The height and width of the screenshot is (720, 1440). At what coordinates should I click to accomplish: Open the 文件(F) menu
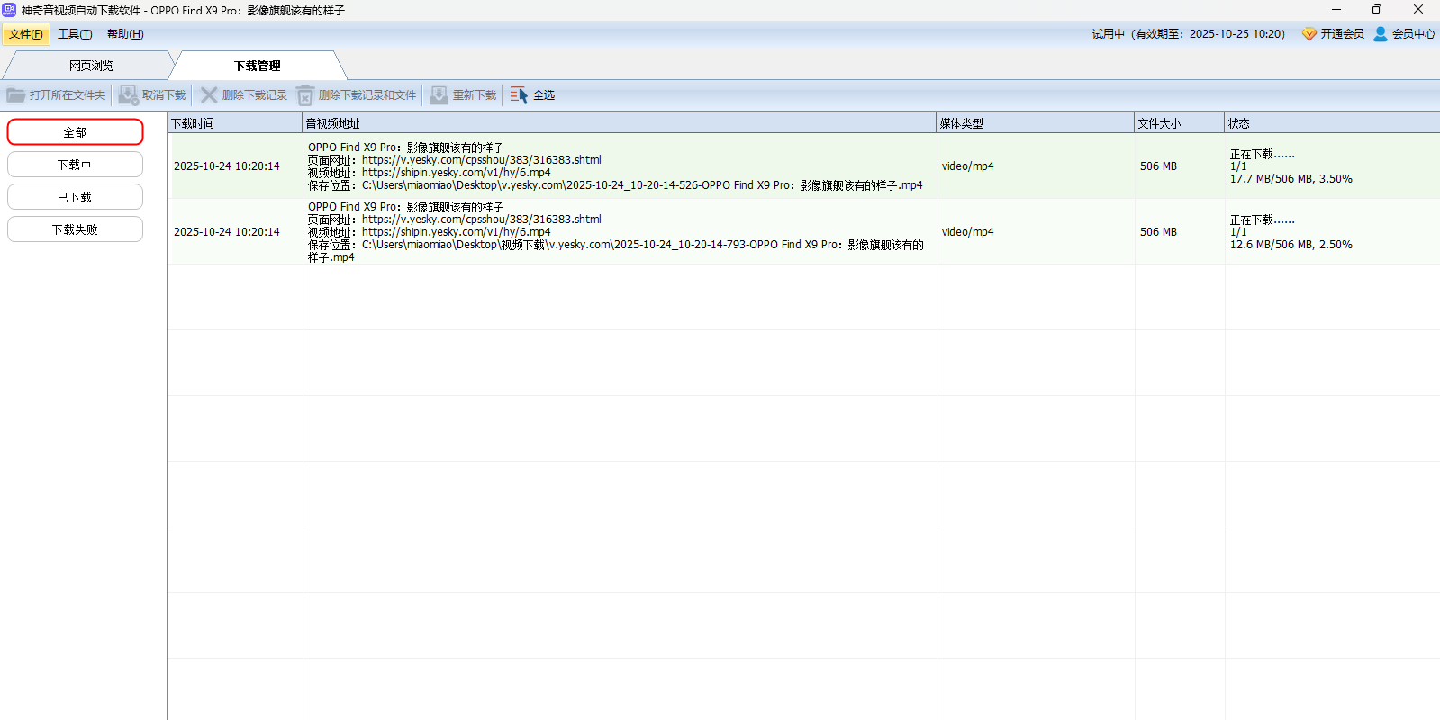(x=26, y=34)
